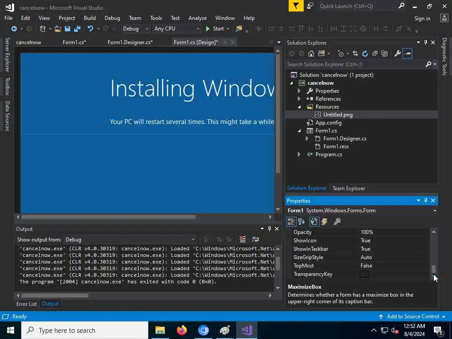Save the current file with Save icon
452x339 pixels.
coord(68,29)
